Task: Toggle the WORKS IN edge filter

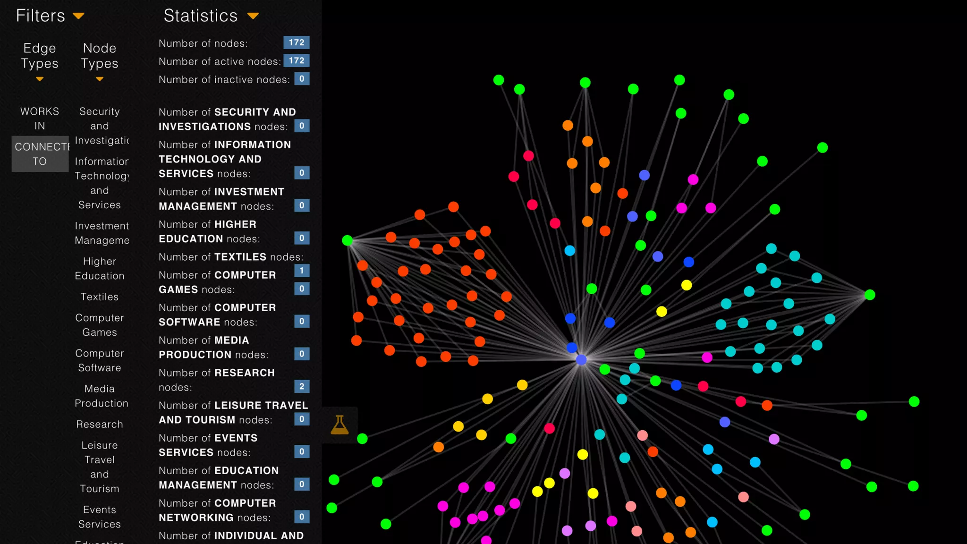Action: pyautogui.click(x=40, y=119)
